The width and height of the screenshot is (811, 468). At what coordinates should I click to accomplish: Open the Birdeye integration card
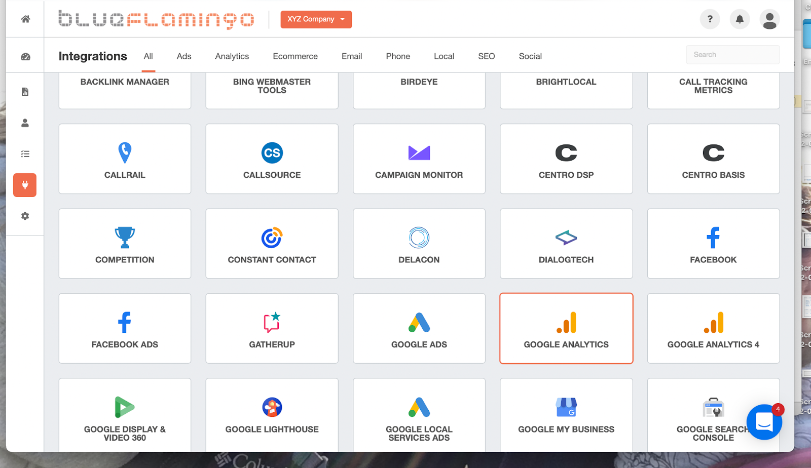pyautogui.click(x=419, y=90)
